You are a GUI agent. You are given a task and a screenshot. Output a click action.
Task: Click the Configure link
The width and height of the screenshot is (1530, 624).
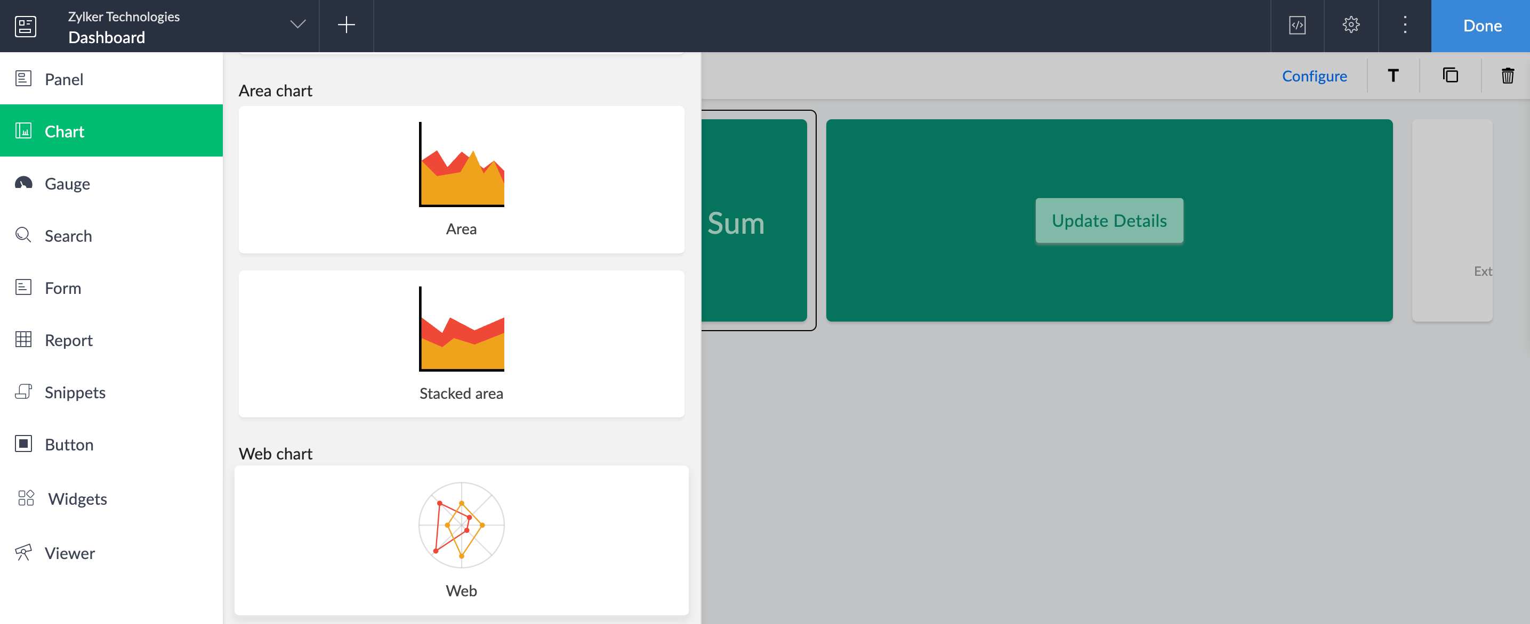(1314, 76)
